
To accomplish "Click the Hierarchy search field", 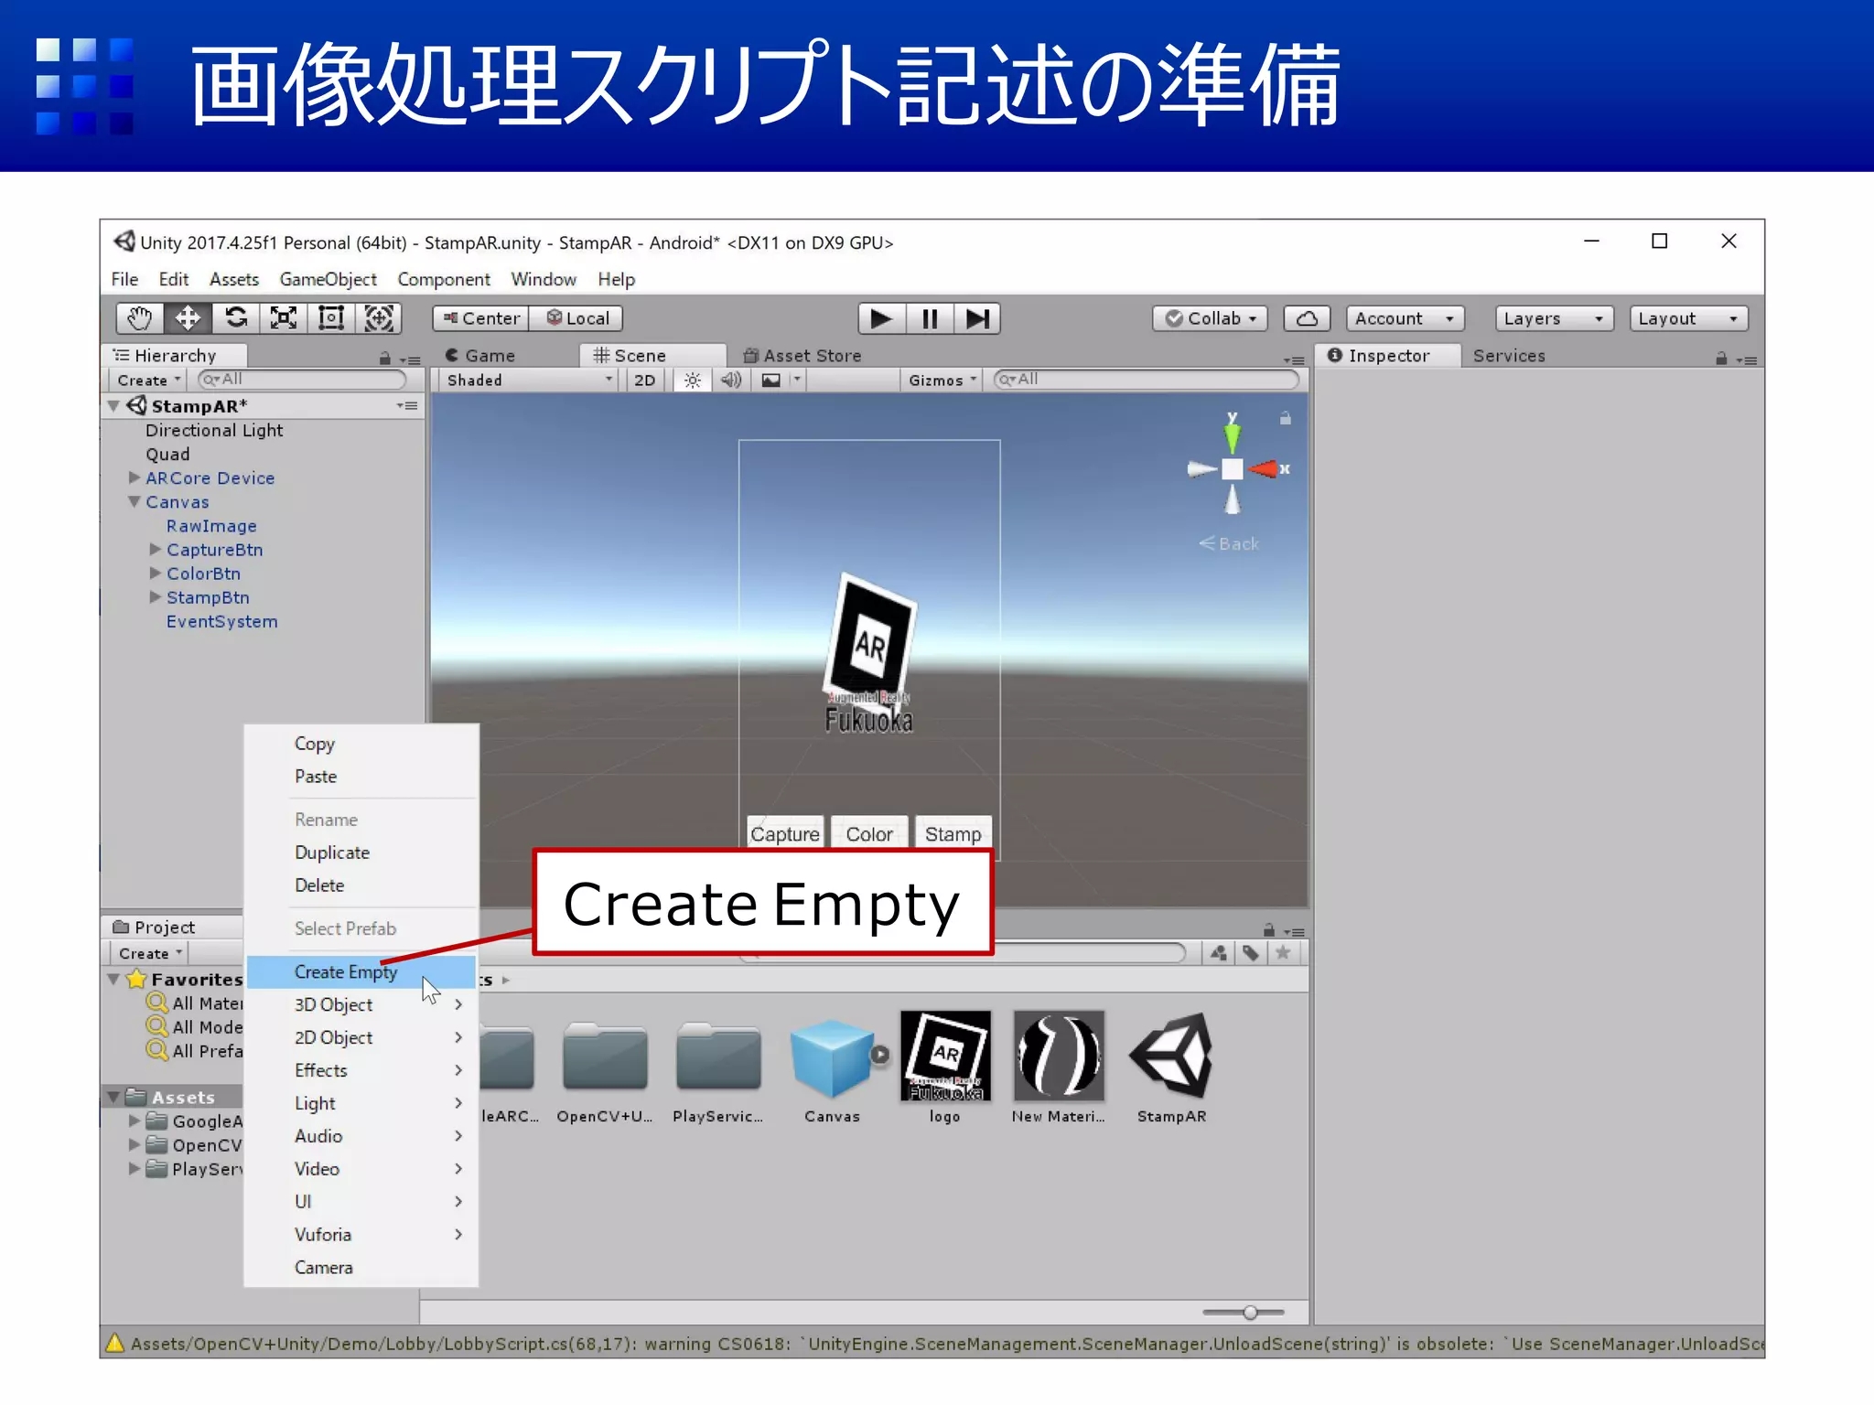I will click(x=302, y=379).
